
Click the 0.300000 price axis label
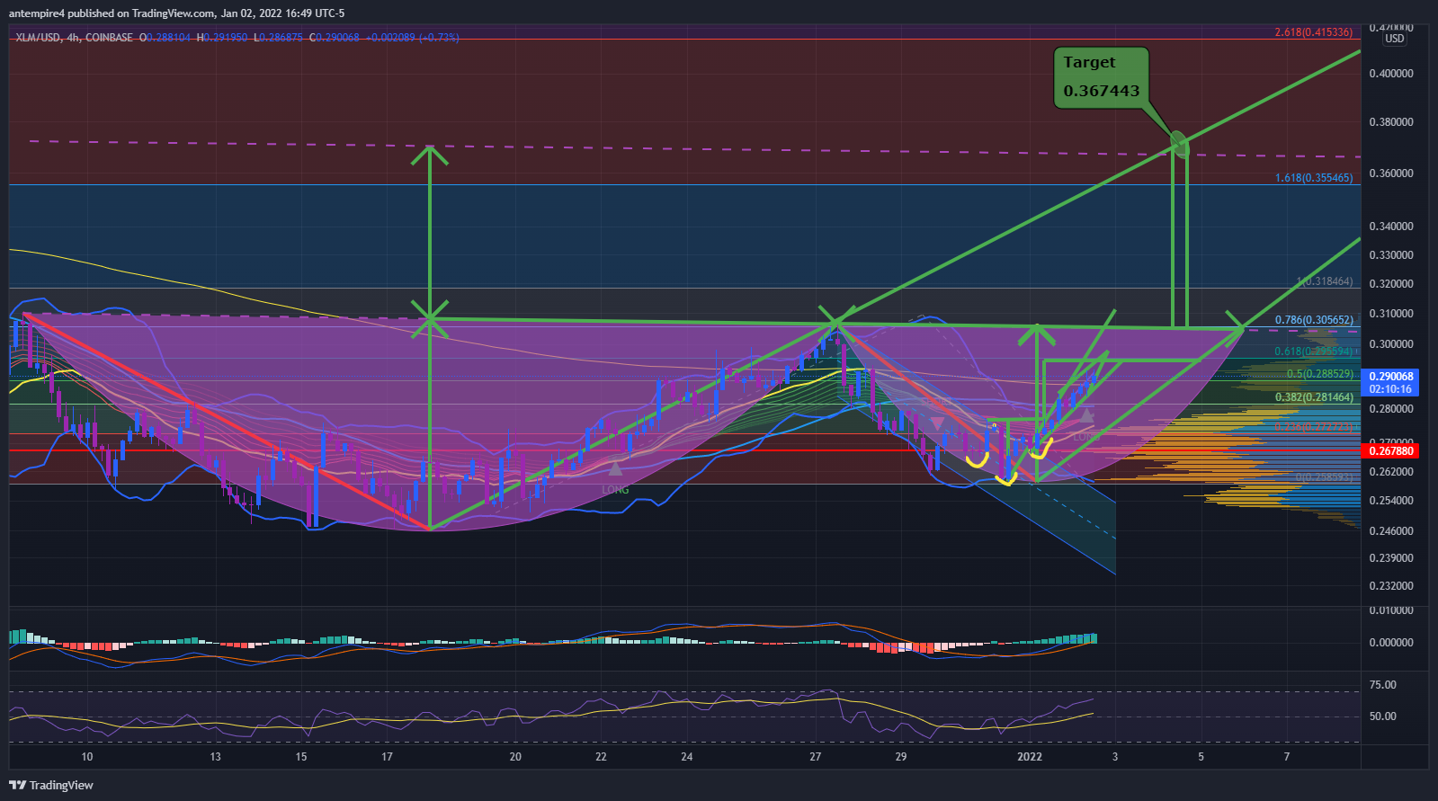pos(1393,344)
